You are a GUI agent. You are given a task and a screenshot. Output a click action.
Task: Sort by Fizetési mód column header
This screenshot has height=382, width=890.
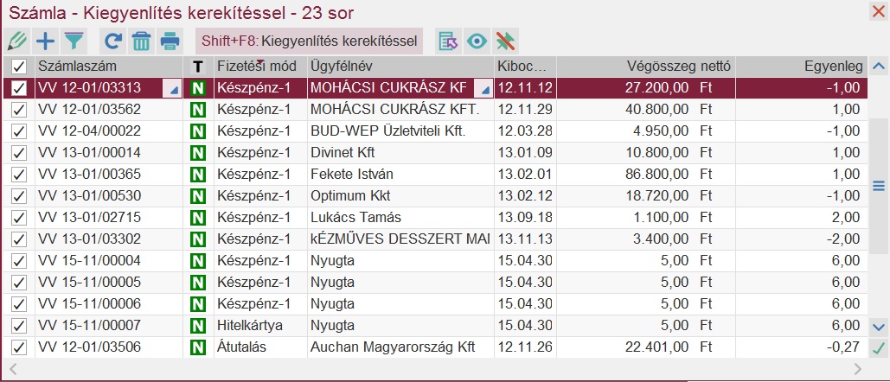click(x=258, y=66)
